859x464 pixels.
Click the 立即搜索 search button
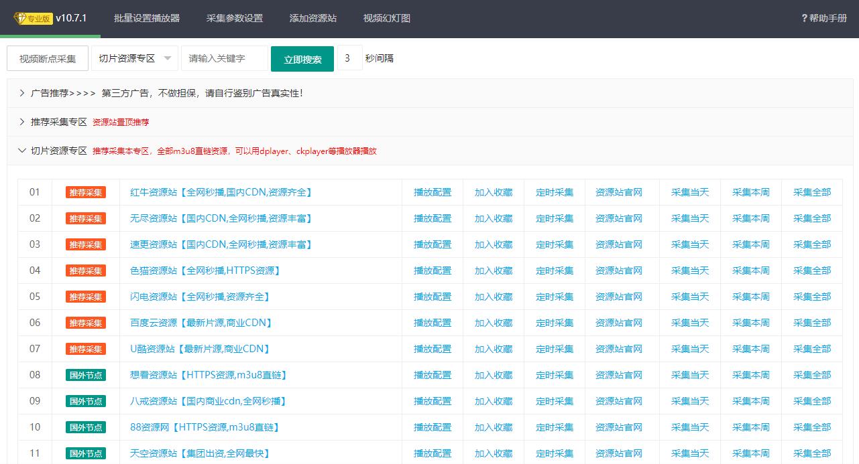point(301,59)
